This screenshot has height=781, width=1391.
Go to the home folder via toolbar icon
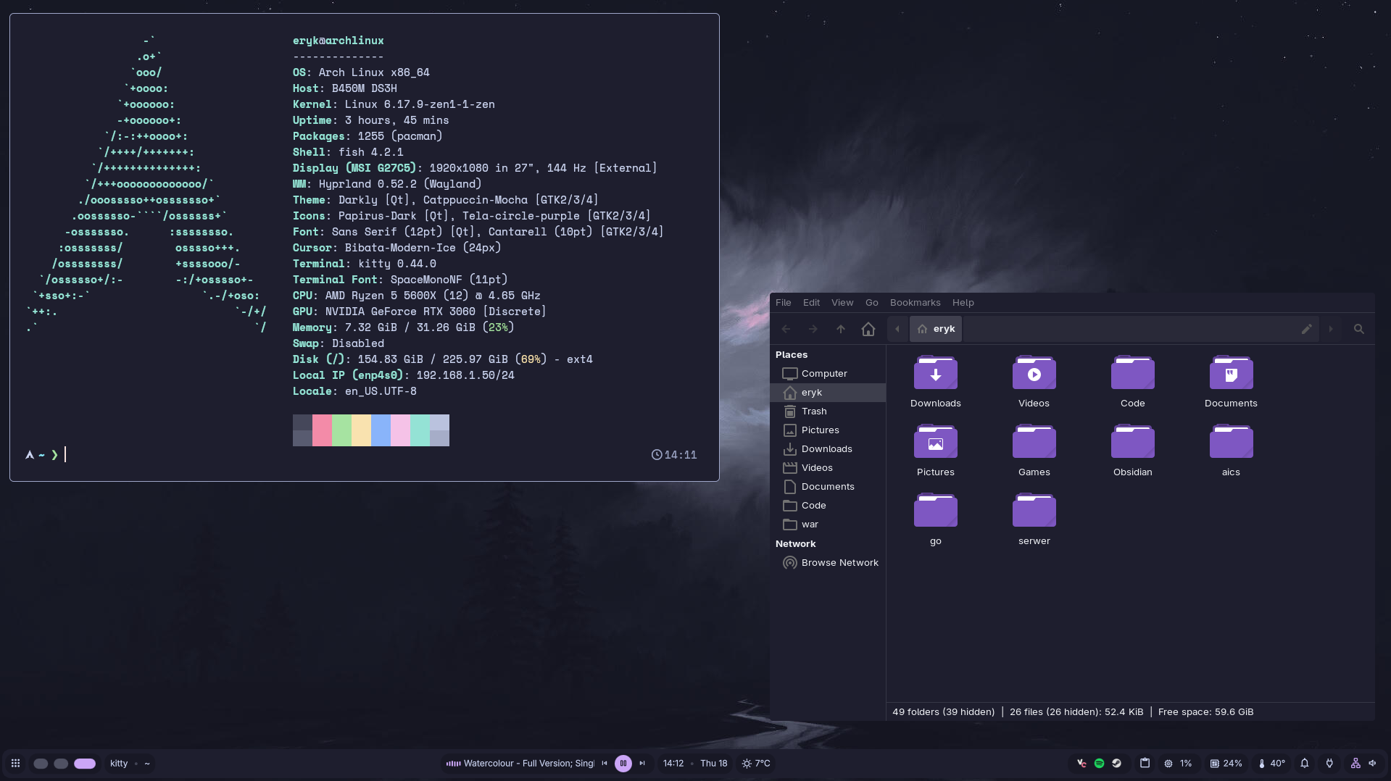pyautogui.click(x=868, y=329)
